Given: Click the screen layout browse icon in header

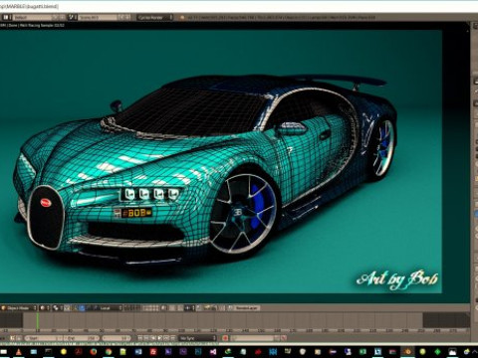Looking at the screenshot, I should 6,17.
